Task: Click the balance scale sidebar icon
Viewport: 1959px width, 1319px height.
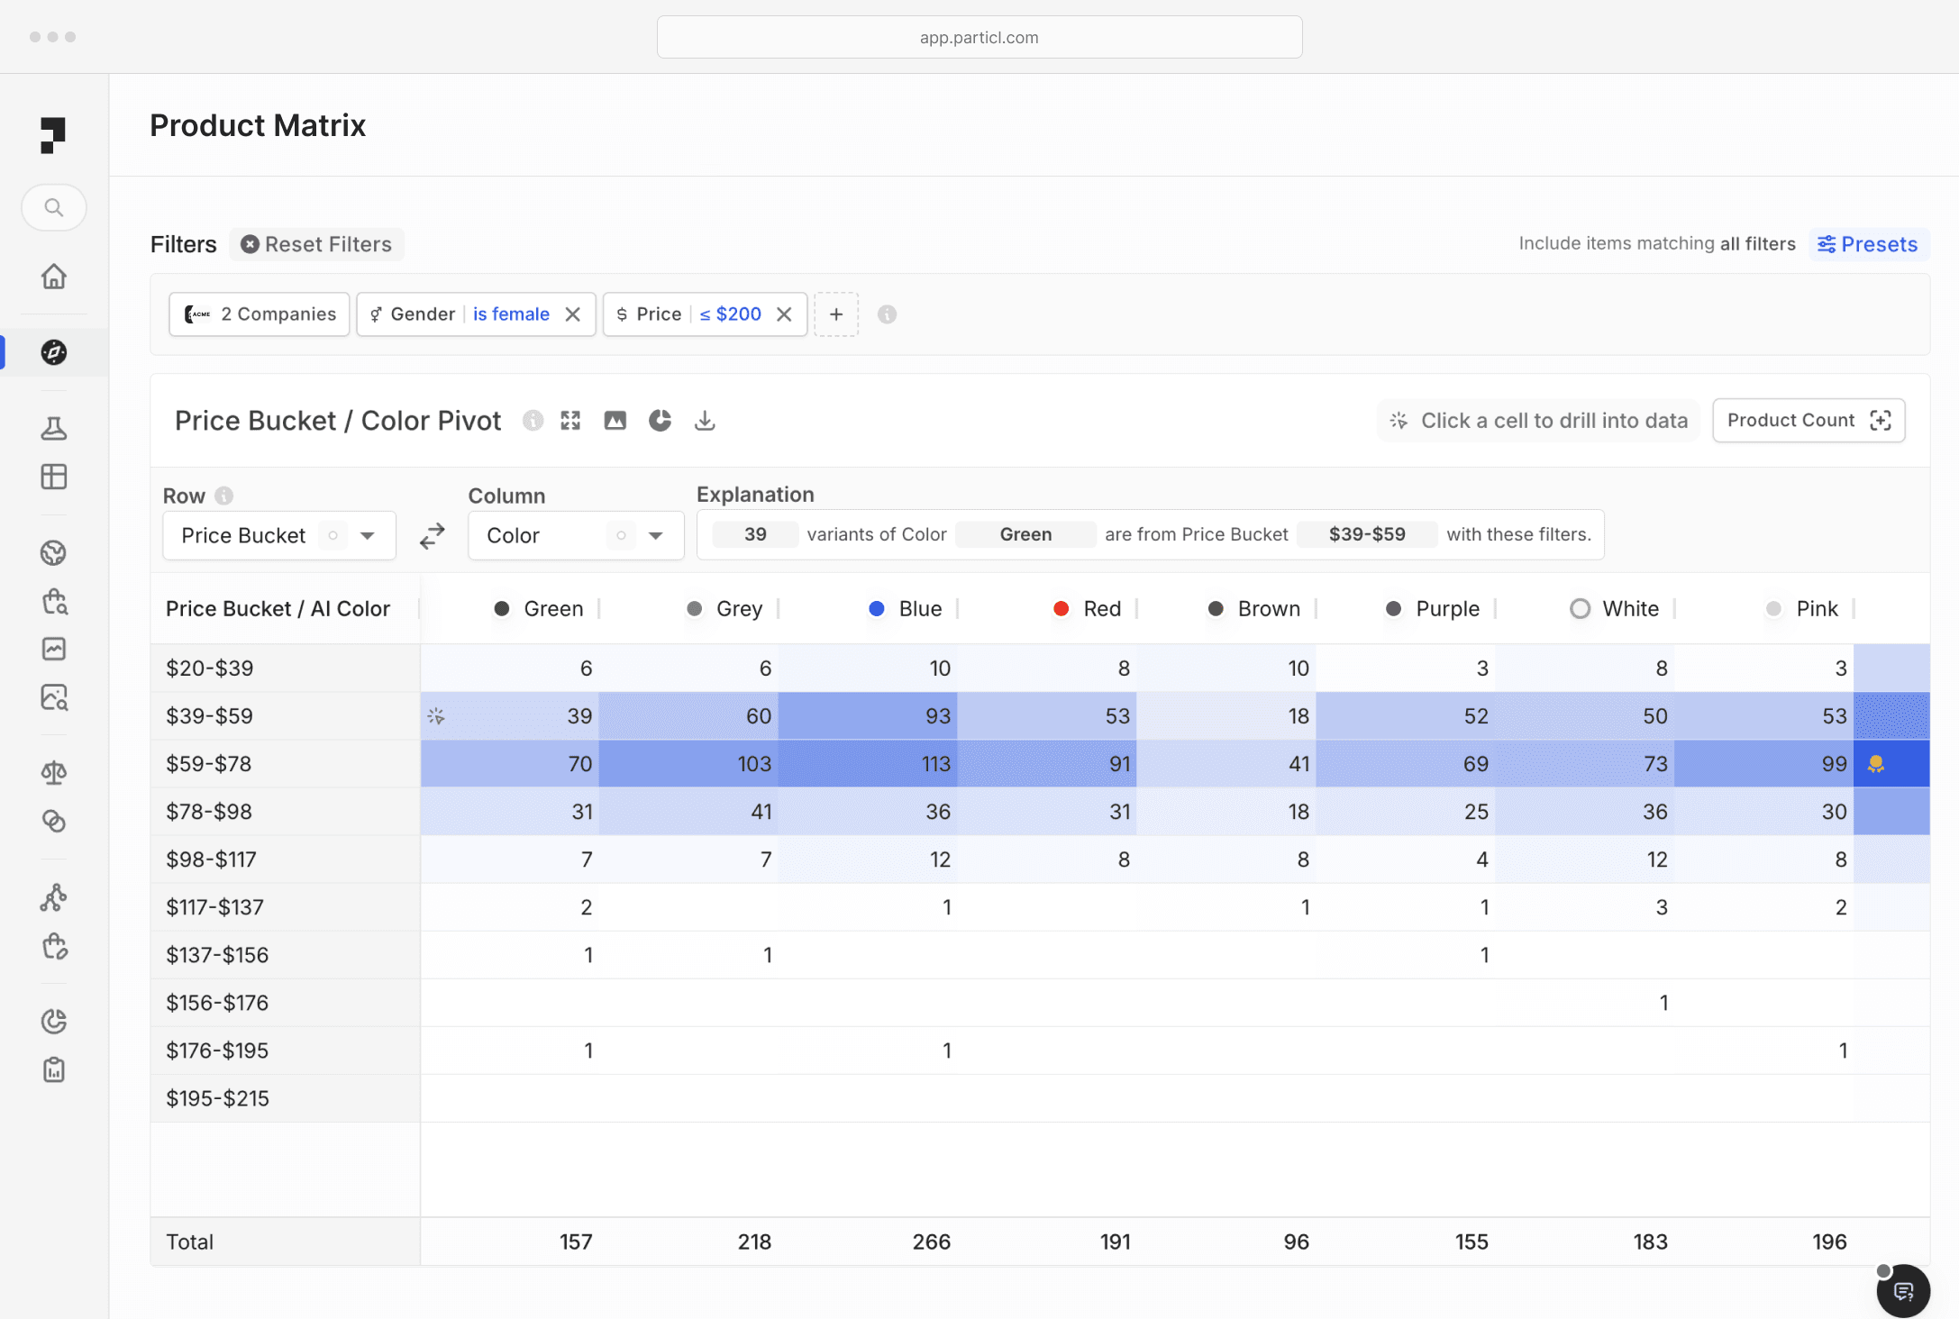Action: point(54,772)
